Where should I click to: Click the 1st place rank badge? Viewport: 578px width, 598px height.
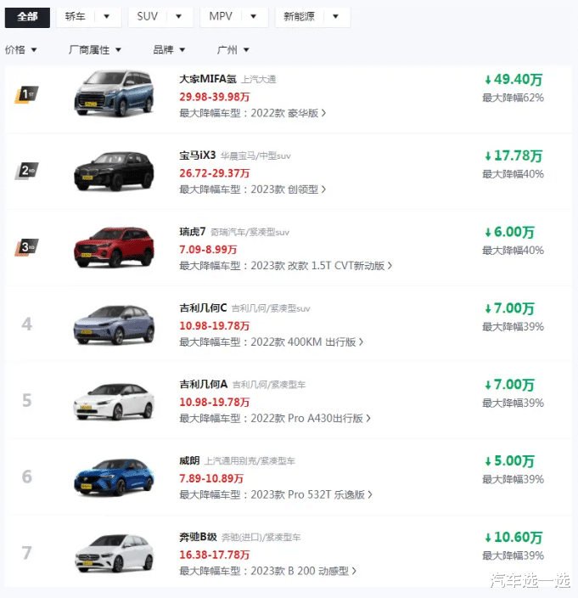point(26,94)
